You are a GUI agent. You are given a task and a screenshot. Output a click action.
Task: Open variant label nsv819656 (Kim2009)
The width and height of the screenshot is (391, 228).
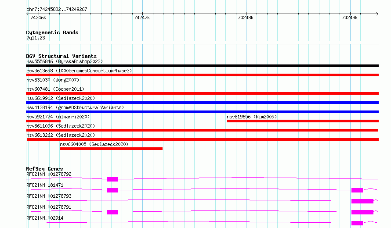click(x=252, y=117)
